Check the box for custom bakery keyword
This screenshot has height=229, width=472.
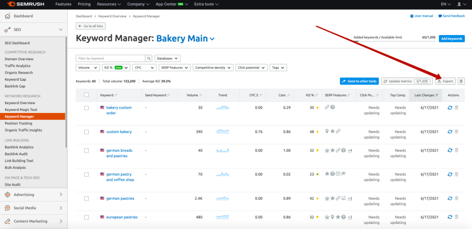point(86,132)
